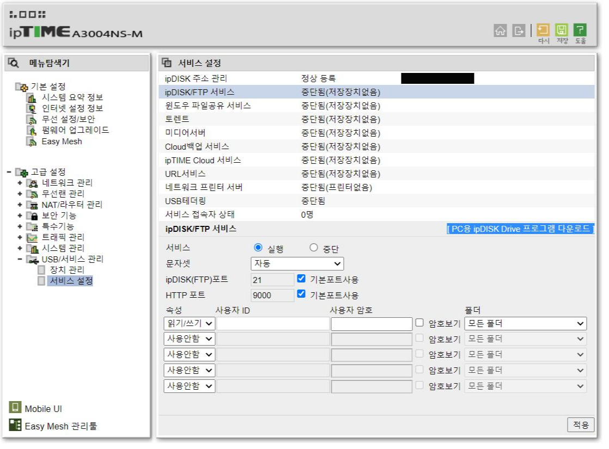This screenshot has height=449, width=609.
Task: Select the 중단 service radio button
Action: point(314,248)
